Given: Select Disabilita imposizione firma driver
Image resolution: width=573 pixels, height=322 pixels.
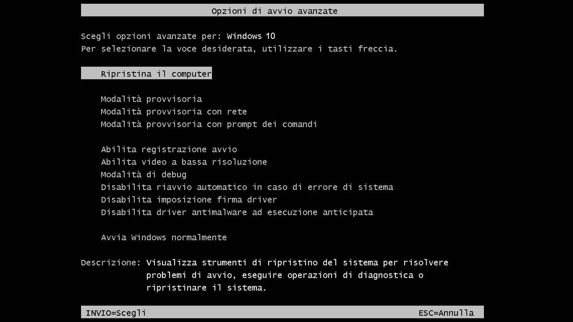Looking at the screenshot, I should click(x=188, y=199).
